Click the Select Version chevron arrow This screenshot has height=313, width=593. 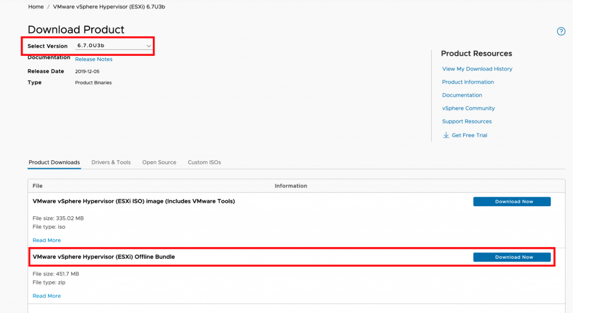(x=148, y=46)
